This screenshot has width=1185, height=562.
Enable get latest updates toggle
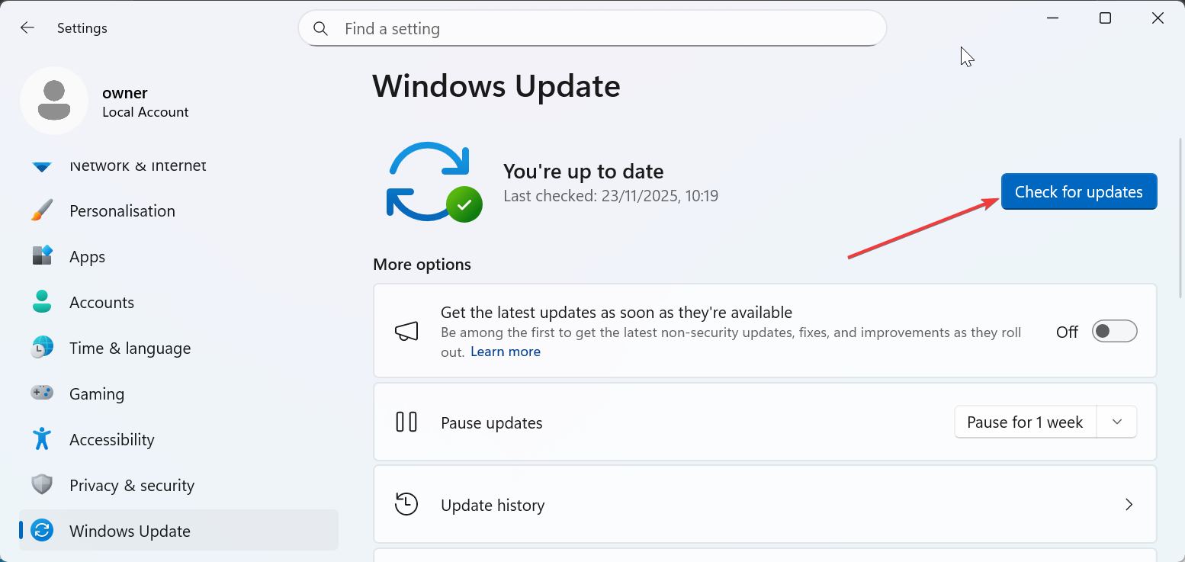tap(1114, 331)
